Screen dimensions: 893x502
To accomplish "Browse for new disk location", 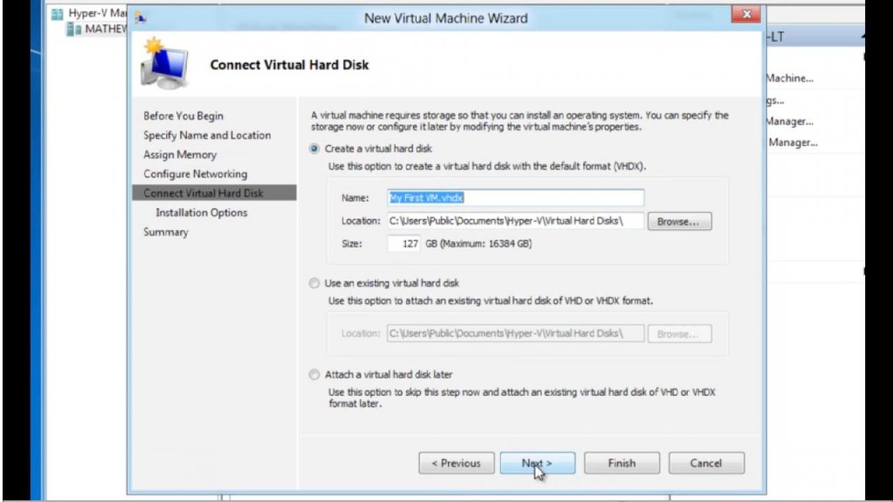I will click(680, 222).
